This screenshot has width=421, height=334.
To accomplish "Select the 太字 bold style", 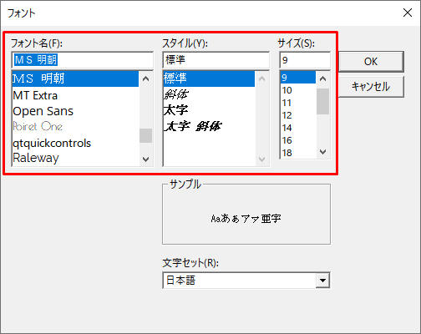I will coord(209,110).
